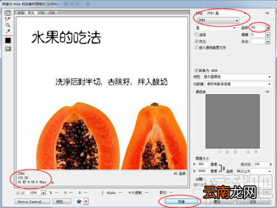Click the web-shift cube icon under color table
Image resolution: width=277 pixels, height=208 pixels.
[227, 151]
